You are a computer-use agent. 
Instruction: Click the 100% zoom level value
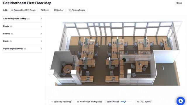[x=148, y=102]
